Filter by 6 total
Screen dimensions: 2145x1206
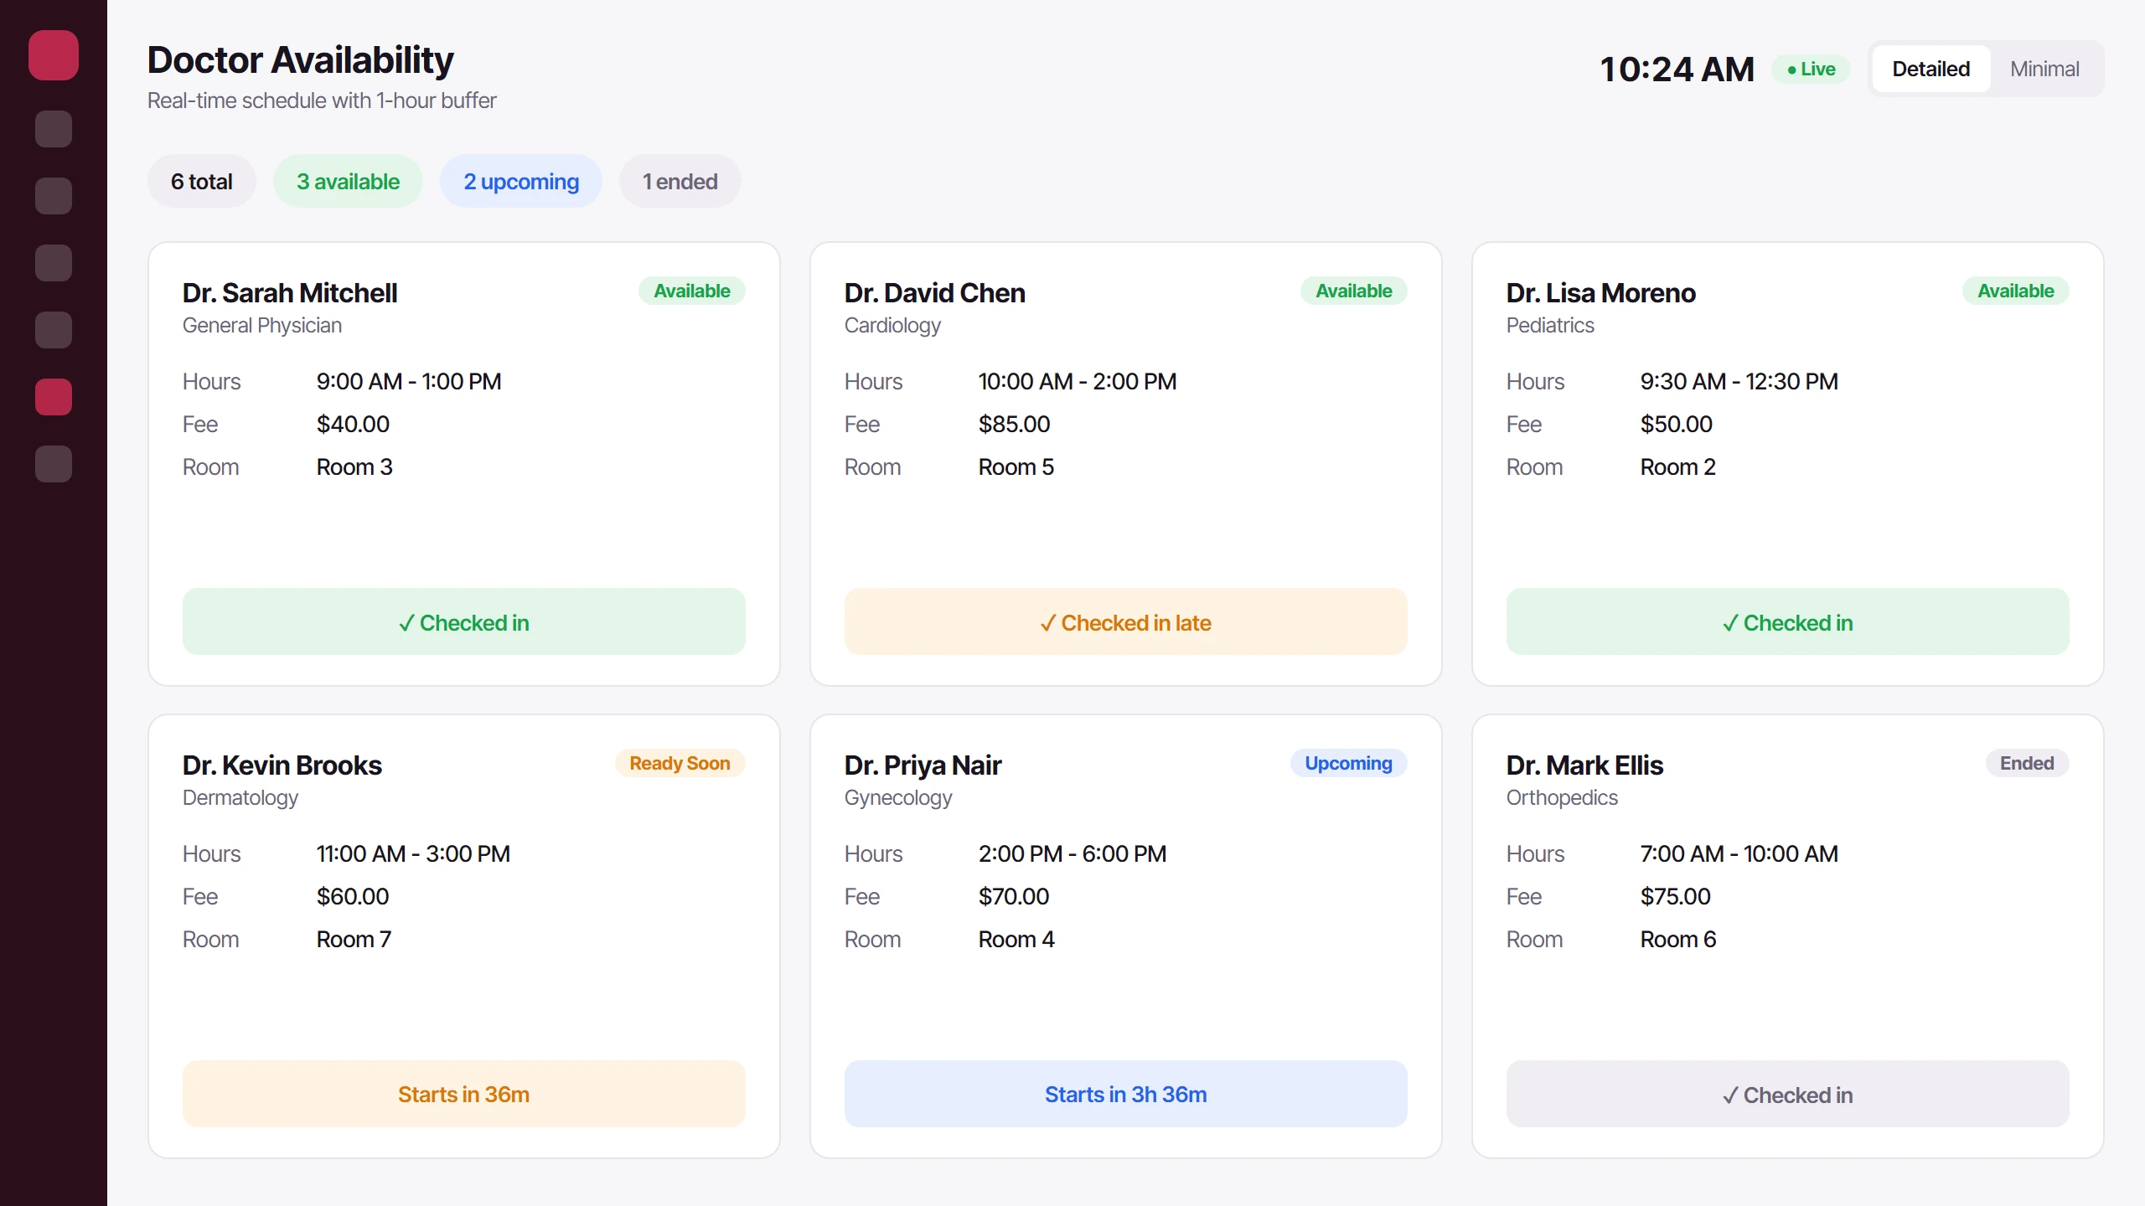point(202,181)
